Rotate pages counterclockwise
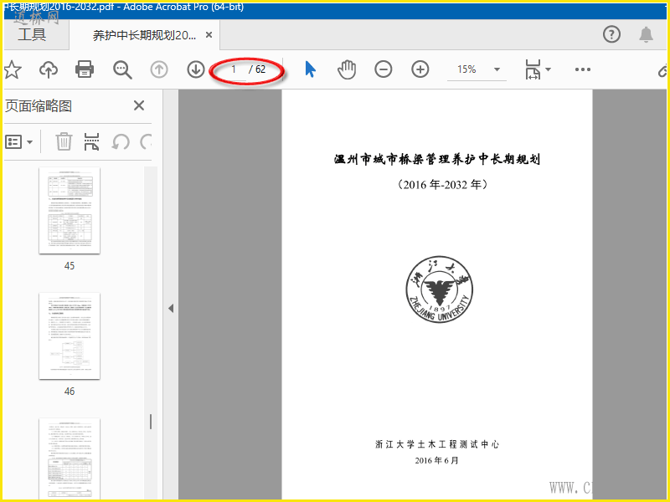Viewport: 670px width, 502px height. pyautogui.click(x=121, y=141)
